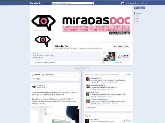The width and height of the screenshot is (165, 123).
Task: Open the Ver todos link
Action: click(128, 75)
